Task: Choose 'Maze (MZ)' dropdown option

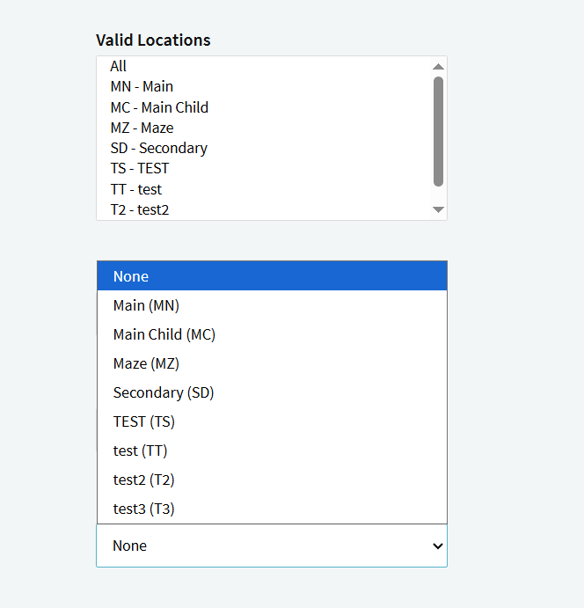Action: coord(146,363)
